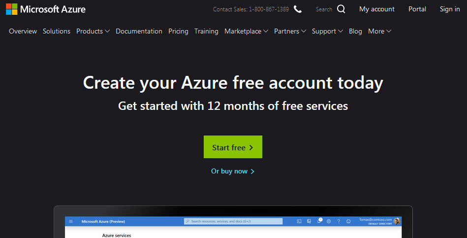
Task: Expand the Partners dropdown menu
Action: (290, 32)
